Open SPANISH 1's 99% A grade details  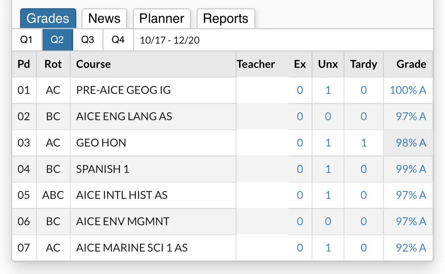coord(410,169)
